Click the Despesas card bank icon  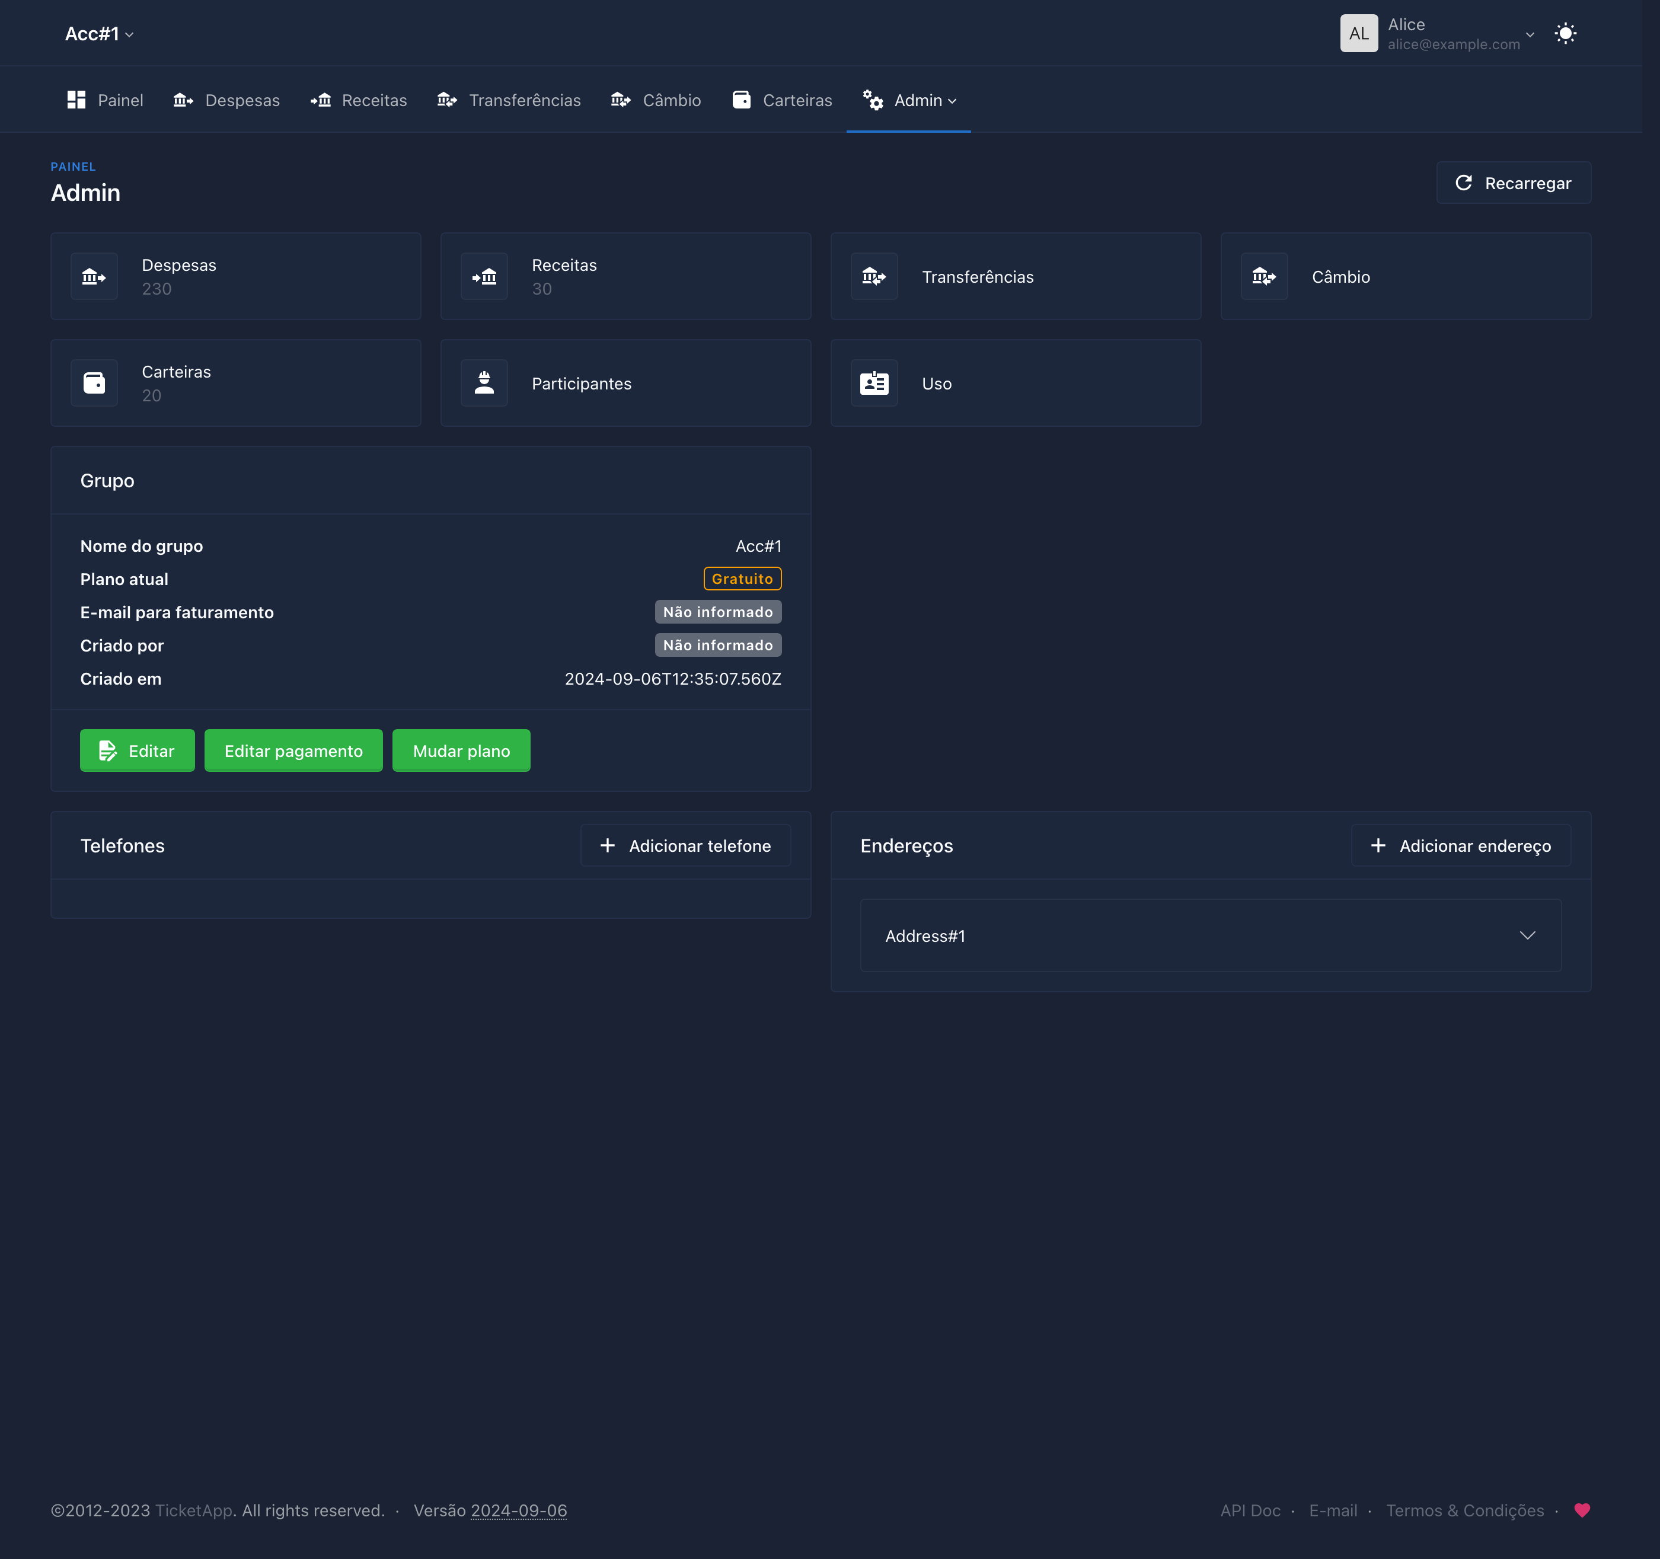pos(94,276)
